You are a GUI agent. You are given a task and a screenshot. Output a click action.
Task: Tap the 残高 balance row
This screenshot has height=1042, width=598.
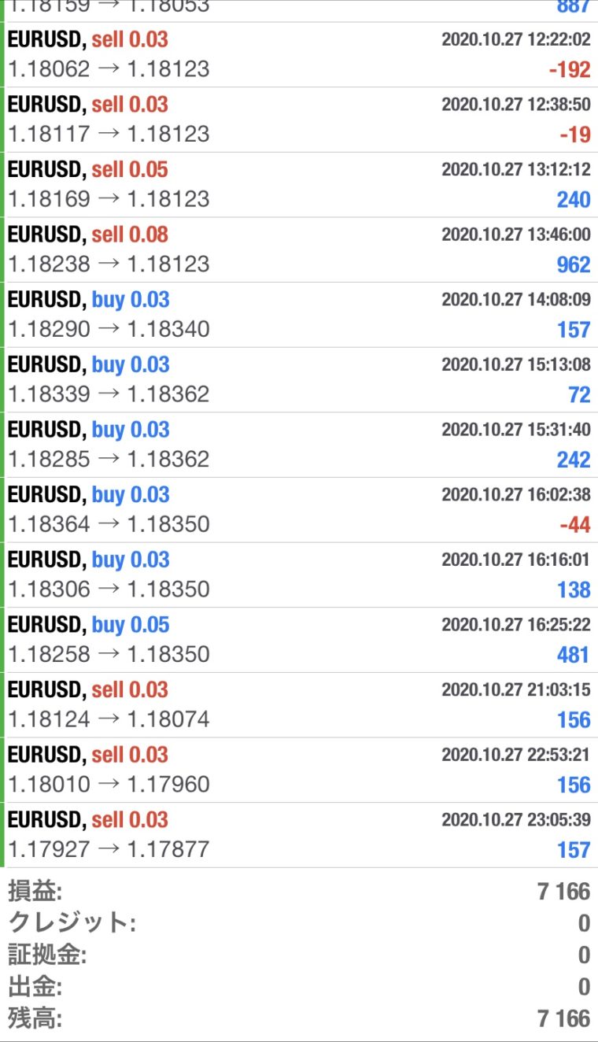click(x=299, y=1018)
